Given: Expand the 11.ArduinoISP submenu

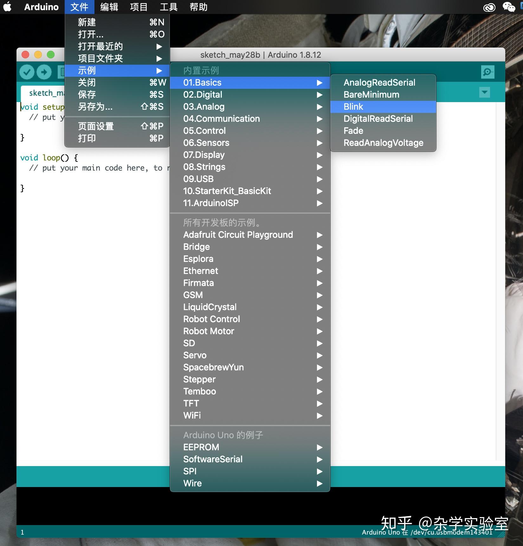Looking at the screenshot, I should 250,203.
